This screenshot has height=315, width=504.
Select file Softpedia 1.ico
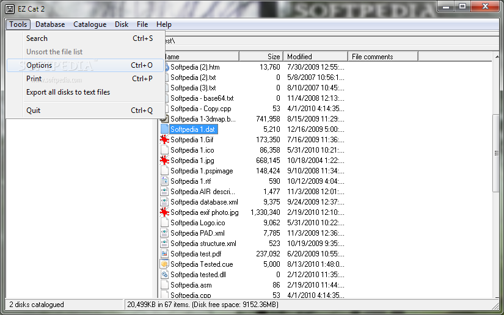[192, 150]
